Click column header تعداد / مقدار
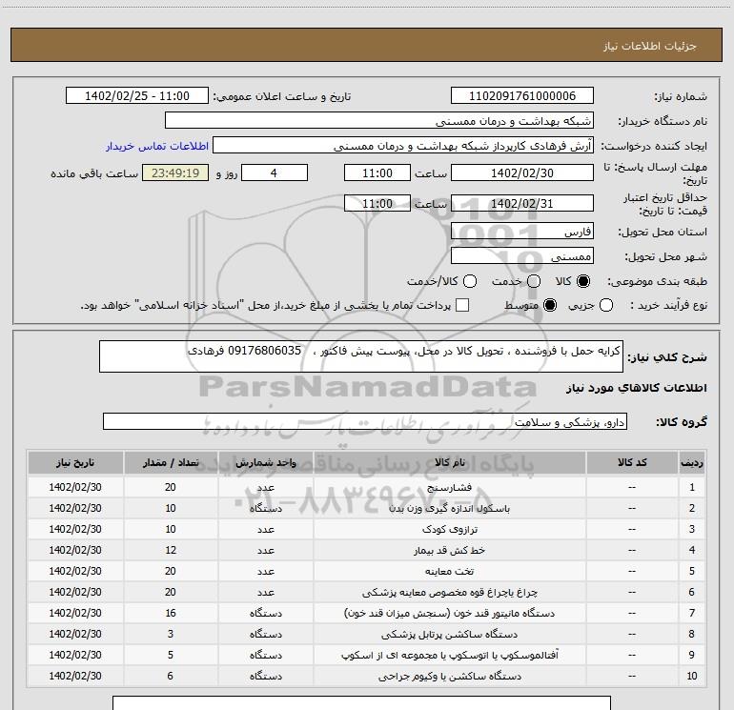 (171, 462)
